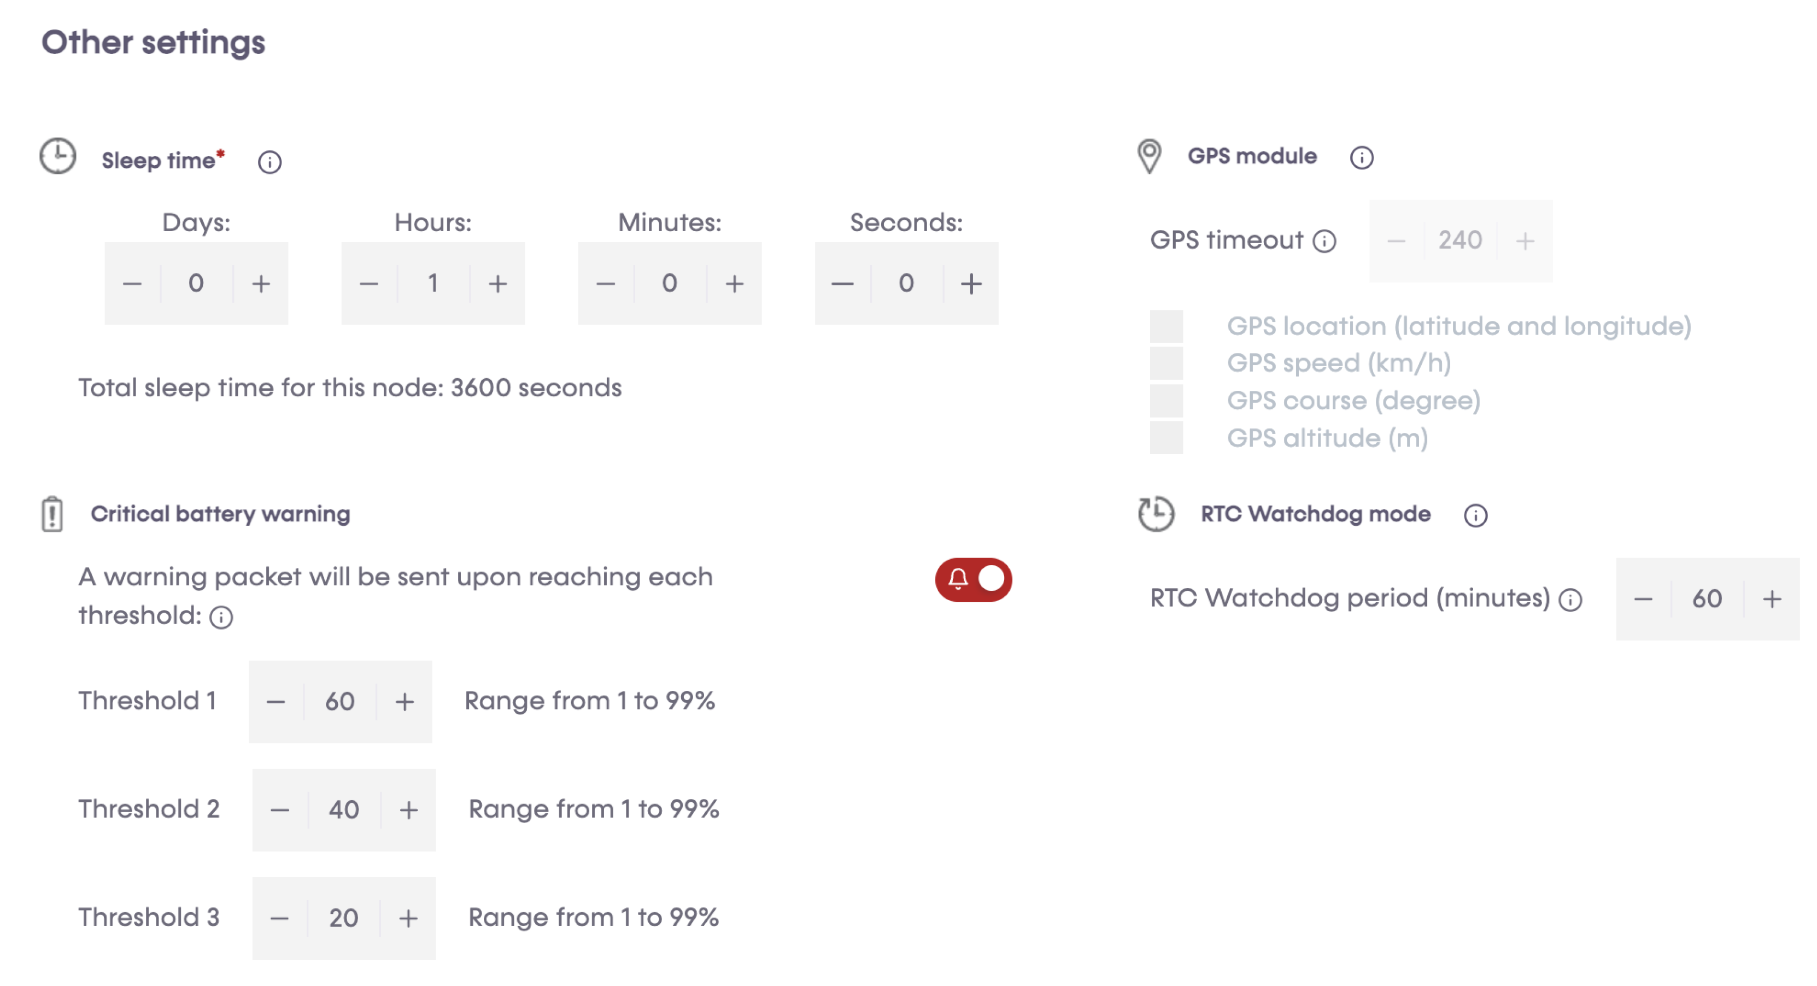Tick the GPS altitude (m) checkbox

[1166, 438]
